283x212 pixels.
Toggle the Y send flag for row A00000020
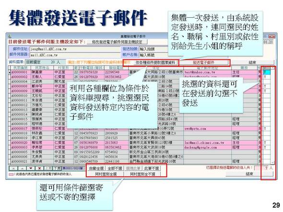267,143
